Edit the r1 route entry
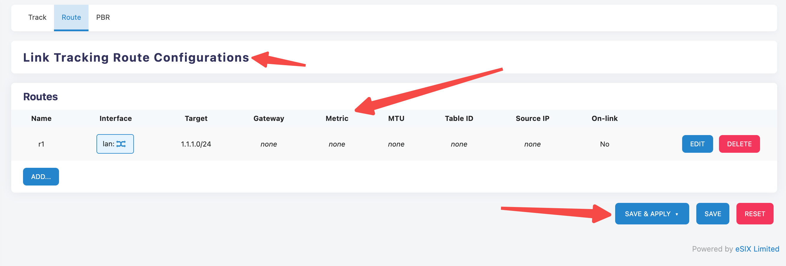The width and height of the screenshot is (786, 266). [x=697, y=144]
